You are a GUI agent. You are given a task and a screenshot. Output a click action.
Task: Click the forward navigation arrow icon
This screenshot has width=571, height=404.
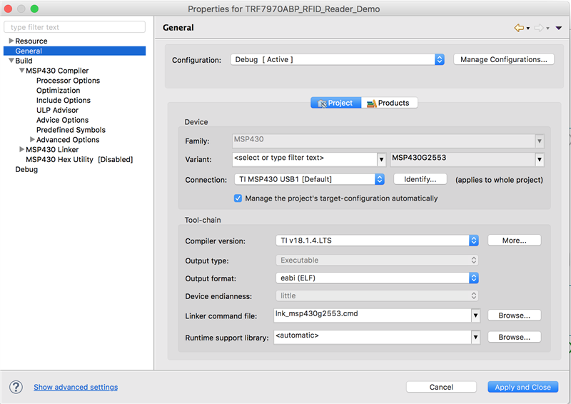coord(539,28)
